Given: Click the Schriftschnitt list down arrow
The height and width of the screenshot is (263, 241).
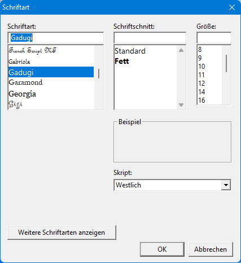Looking at the screenshot, I should 181,105.
